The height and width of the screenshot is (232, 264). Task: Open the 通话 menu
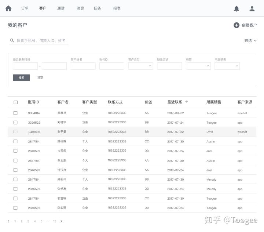point(61,8)
